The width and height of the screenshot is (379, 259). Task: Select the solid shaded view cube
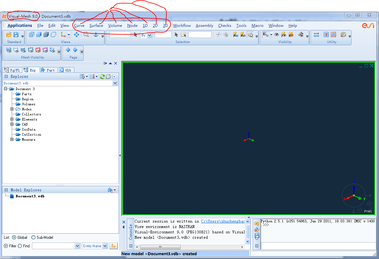coord(39,35)
